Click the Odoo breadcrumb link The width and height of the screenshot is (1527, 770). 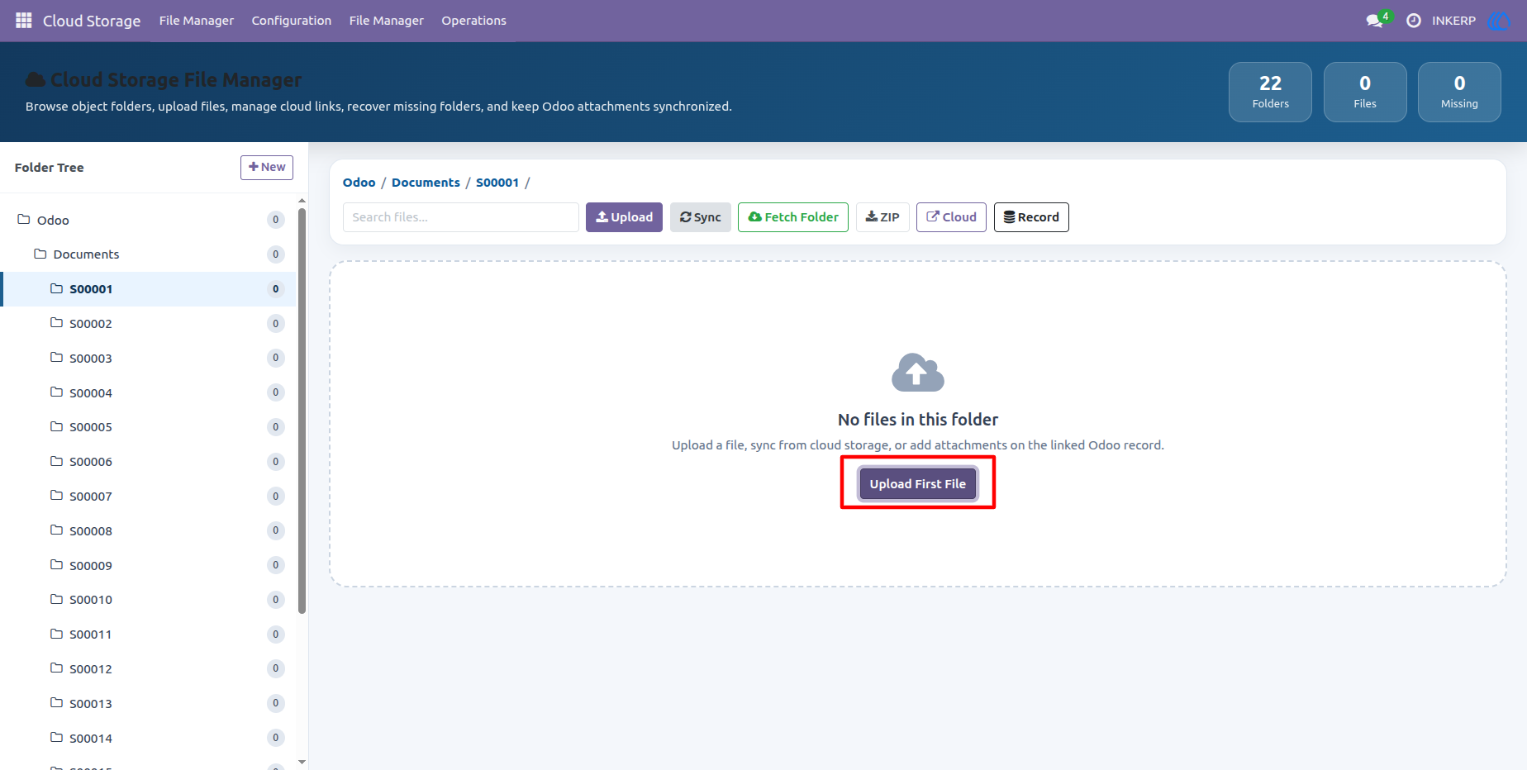coord(359,183)
